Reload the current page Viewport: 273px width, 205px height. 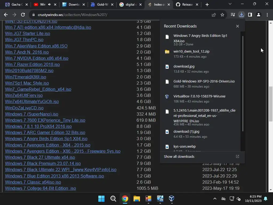23,15
